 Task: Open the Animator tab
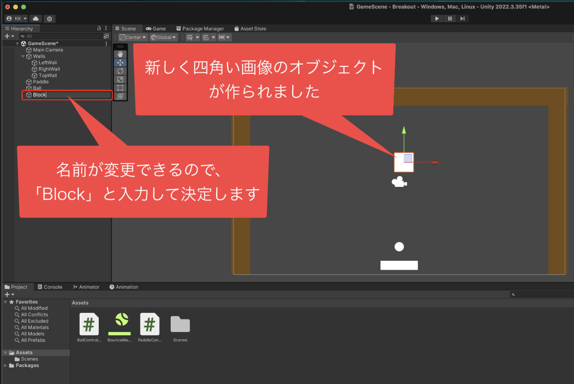pos(86,287)
